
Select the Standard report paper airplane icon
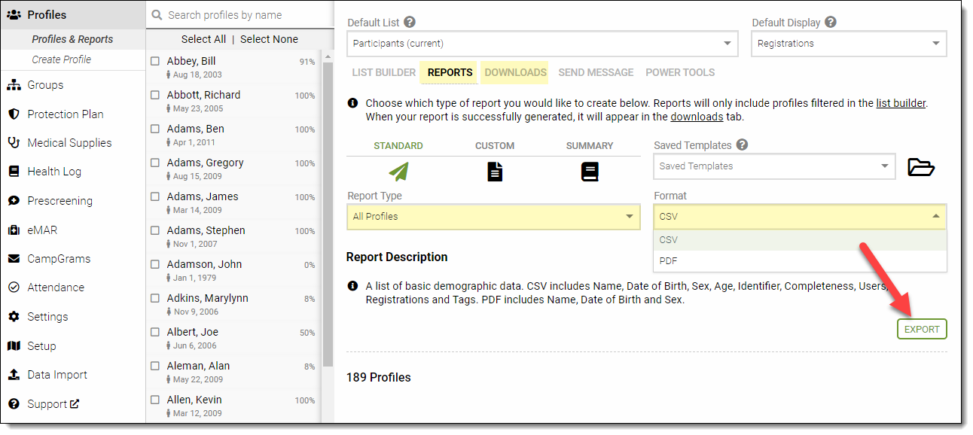398,171
